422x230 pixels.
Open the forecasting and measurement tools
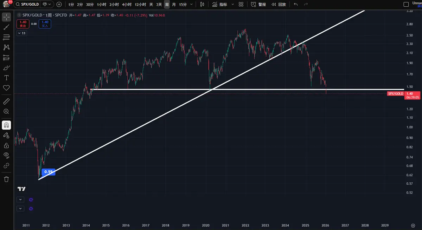click(x=6, y=58)
